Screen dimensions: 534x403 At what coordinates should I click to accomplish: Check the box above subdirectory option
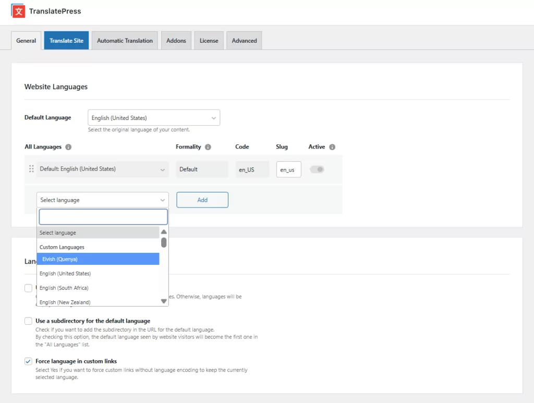(28, 288)
